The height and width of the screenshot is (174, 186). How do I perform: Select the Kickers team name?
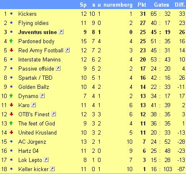click(x=28, y=14)
